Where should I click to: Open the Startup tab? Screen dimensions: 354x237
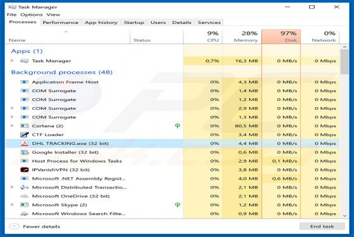[x=134, y=23]
